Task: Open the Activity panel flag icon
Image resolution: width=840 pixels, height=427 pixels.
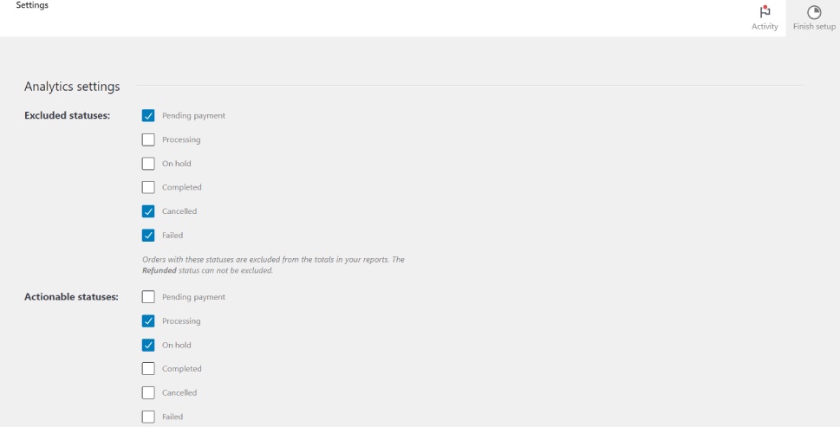Action: [765, 12]
